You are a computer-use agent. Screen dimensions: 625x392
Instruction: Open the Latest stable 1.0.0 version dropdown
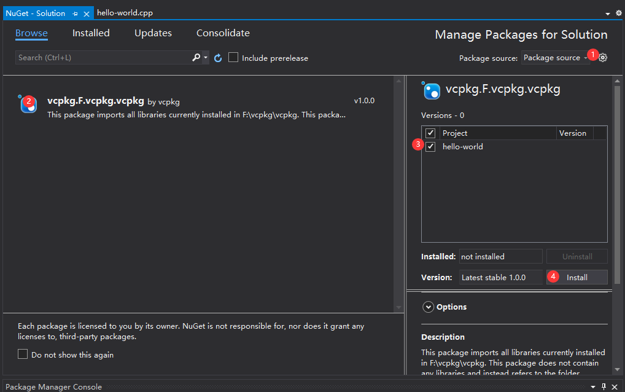(500, 277)
